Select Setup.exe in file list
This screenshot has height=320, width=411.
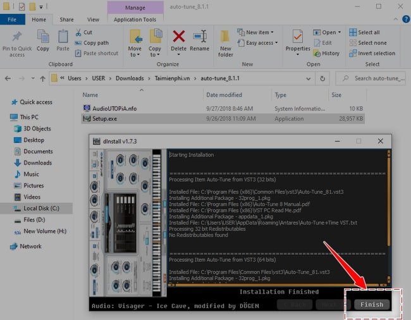click(x=104, y=118)
